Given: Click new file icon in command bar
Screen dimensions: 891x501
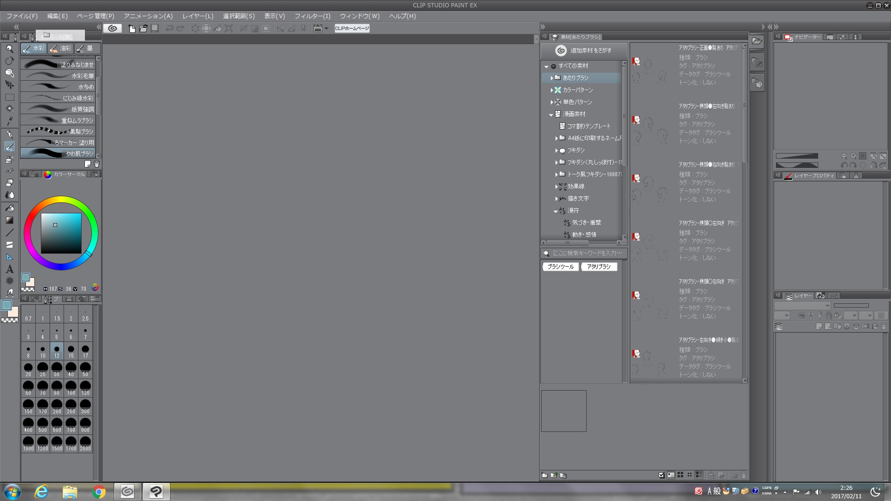Looking at the screenshot, I should click(132, 28).
